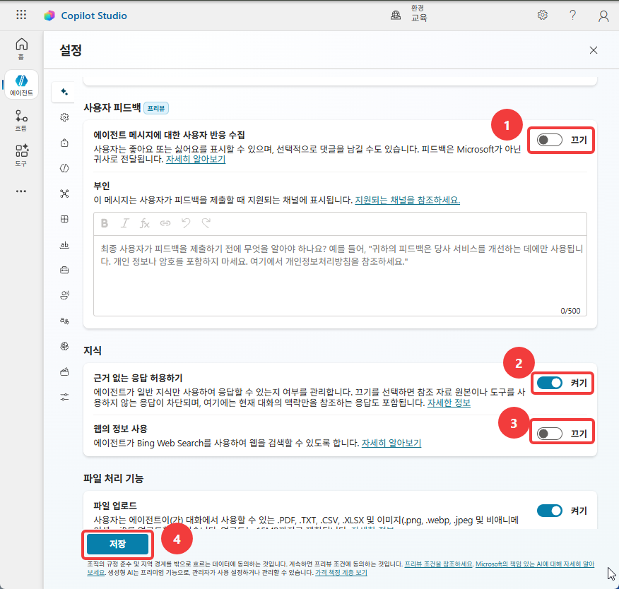This screenshot has height=589, width=619.
Task: Open the settings gear in the top bar
Action: pos(543,15)
